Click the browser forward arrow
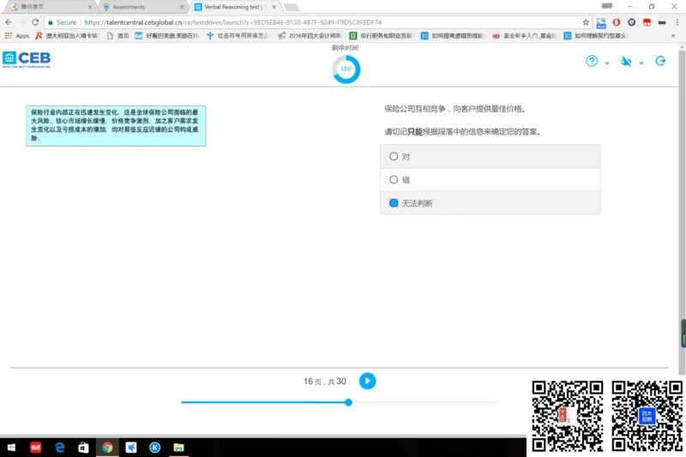This screenshot has height=457, width=686. 22,22
